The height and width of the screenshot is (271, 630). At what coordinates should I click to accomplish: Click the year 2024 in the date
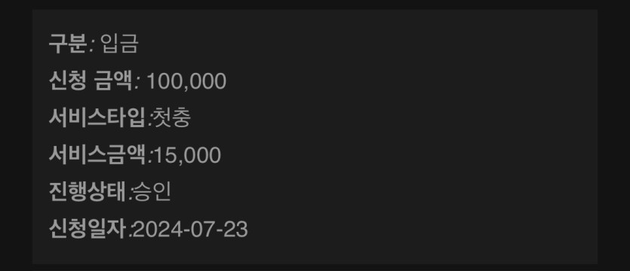click(x=152, y=230)
